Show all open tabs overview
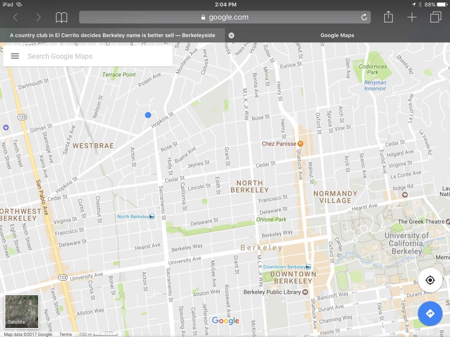 [436, 17]
